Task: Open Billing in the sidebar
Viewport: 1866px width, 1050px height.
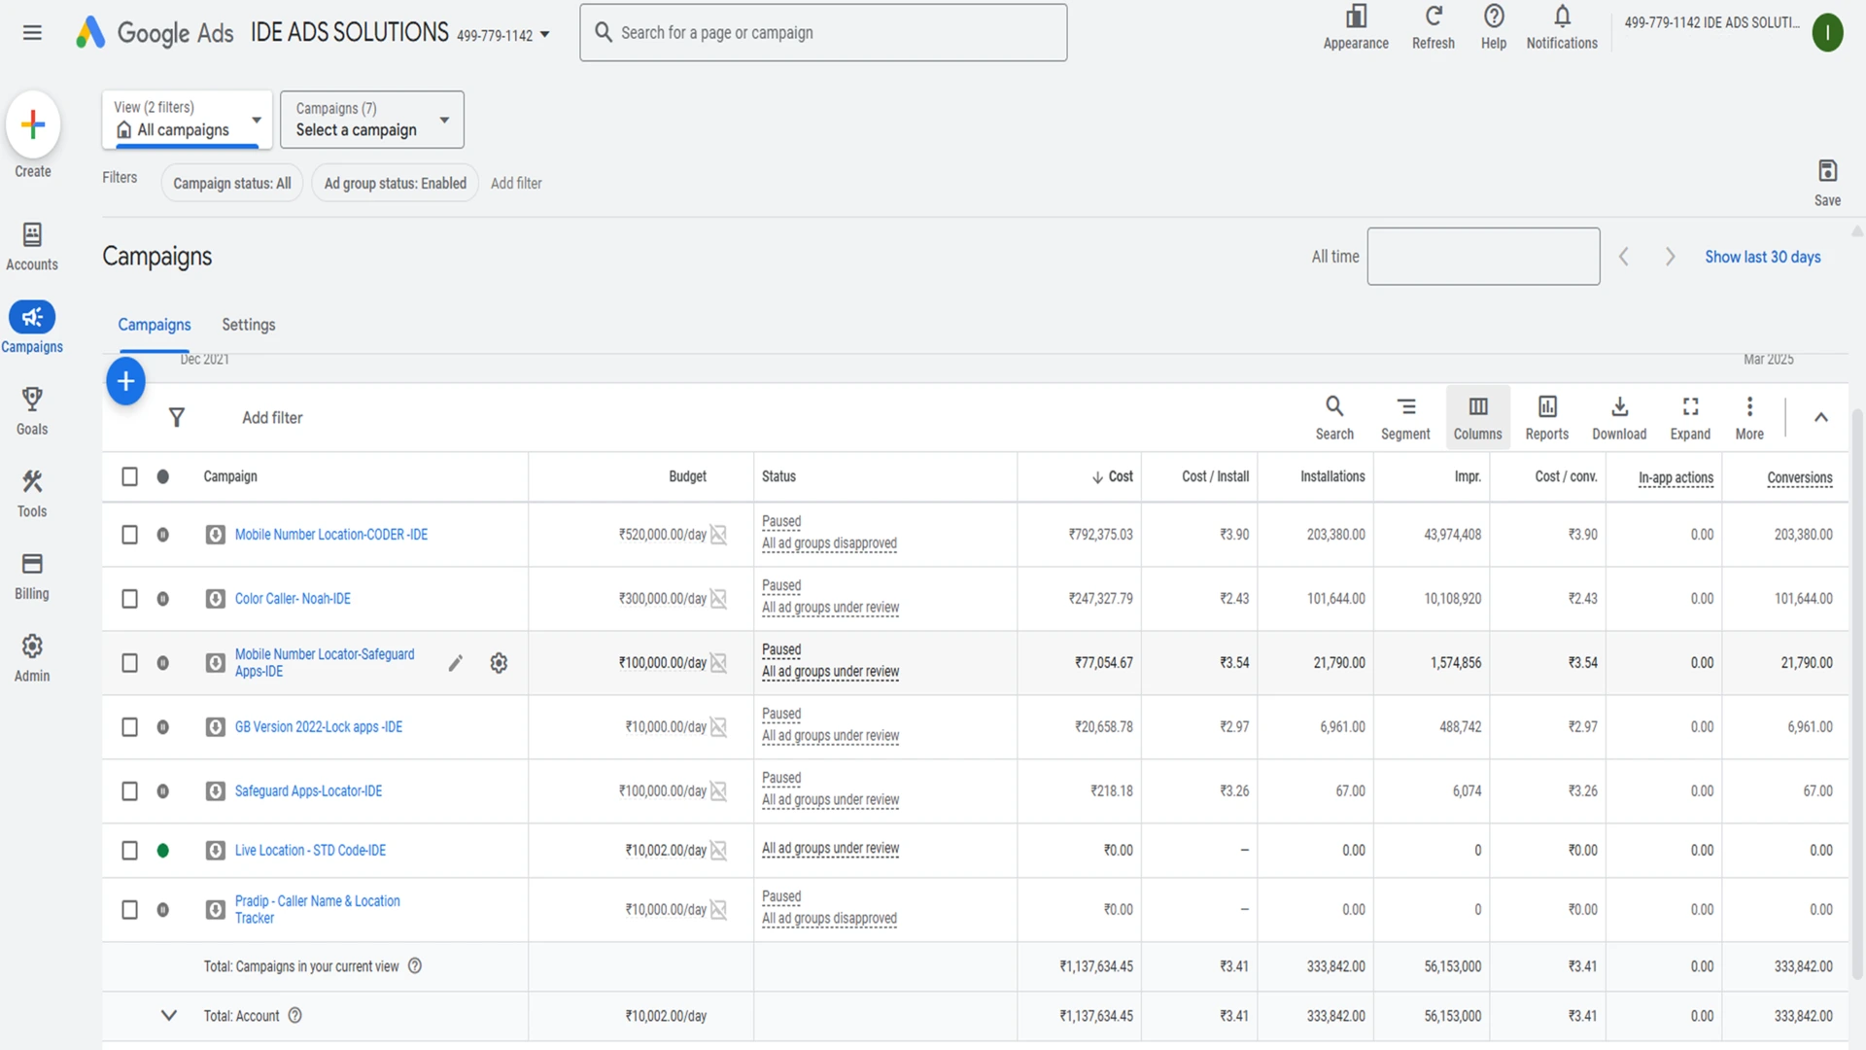Action: coord(32,577)
